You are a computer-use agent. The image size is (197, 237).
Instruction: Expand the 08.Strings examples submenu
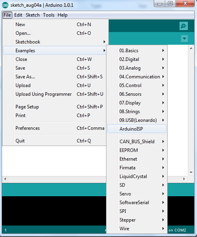pos(137,112)
